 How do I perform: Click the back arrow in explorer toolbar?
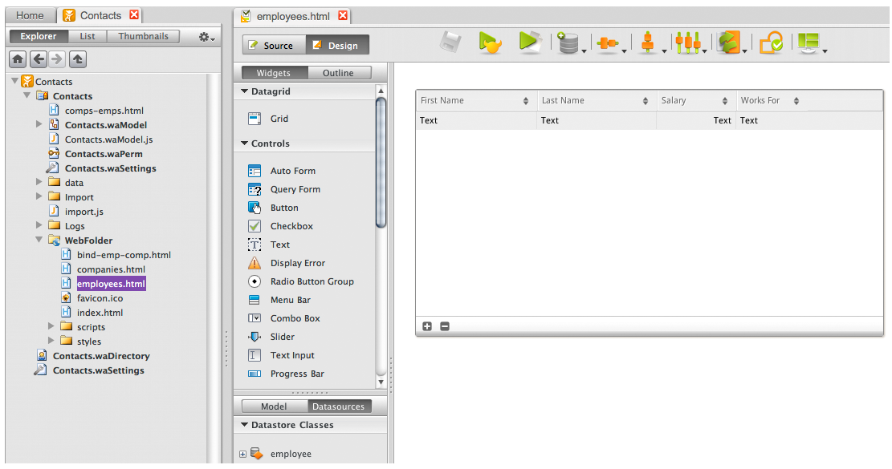[x=38, y=59]
